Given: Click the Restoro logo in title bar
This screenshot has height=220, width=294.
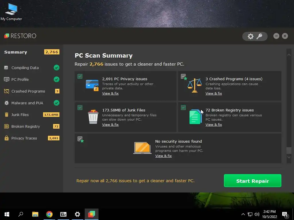Looking at the screenshot, I should click(x=20, y=36).
